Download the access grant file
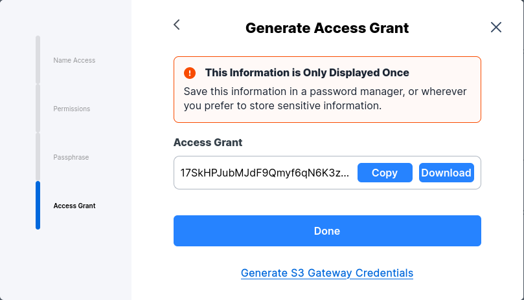The image size is (524, 300). tap(446, 173)
